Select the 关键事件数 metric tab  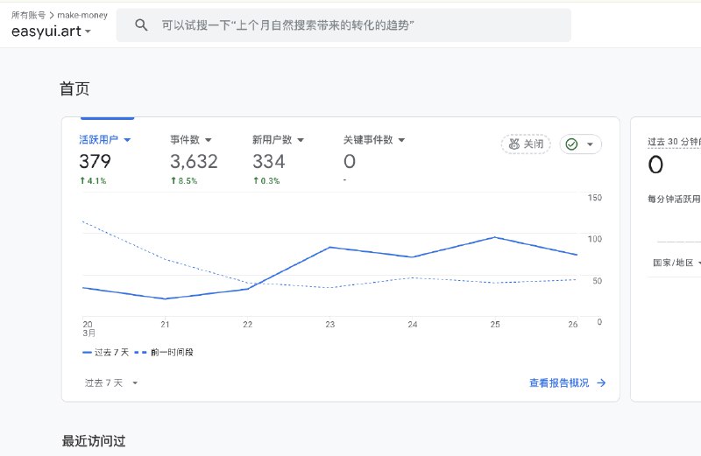tap(368, 140)
